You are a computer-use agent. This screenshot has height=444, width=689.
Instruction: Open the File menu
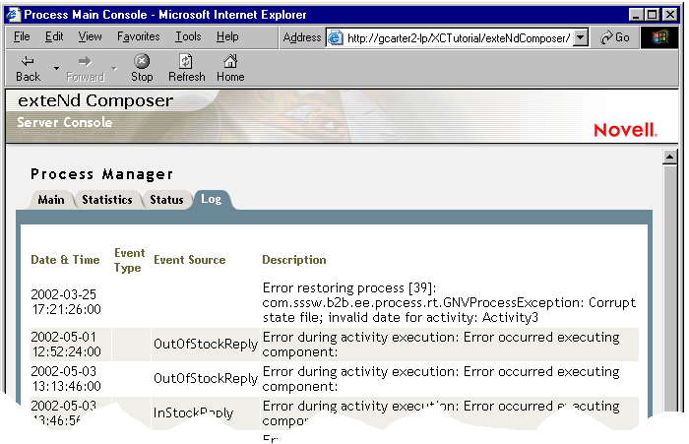pyautogui.click(x=22, y=36)
